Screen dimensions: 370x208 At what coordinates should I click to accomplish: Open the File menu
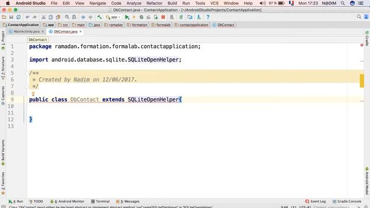pos(54,3)
